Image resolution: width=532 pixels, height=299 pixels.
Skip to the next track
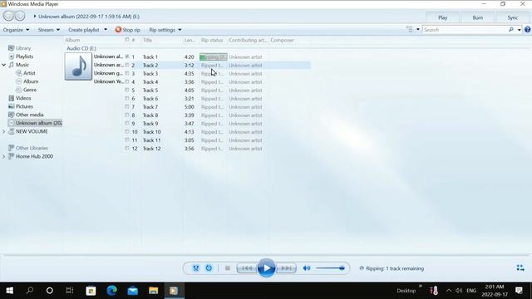coord(286,268)
